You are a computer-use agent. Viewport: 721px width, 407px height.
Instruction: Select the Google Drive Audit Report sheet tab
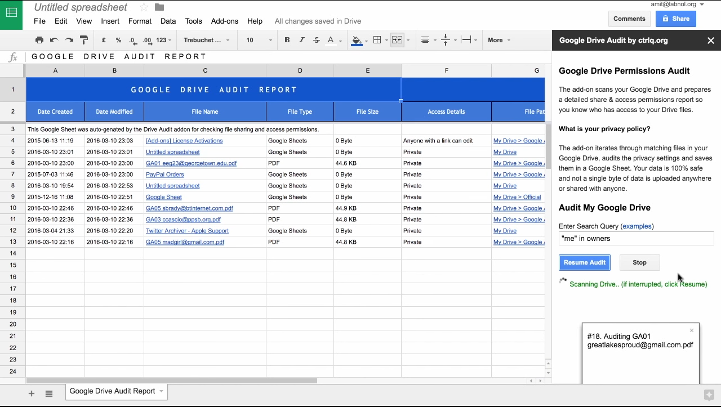click(x=117, y=391)
